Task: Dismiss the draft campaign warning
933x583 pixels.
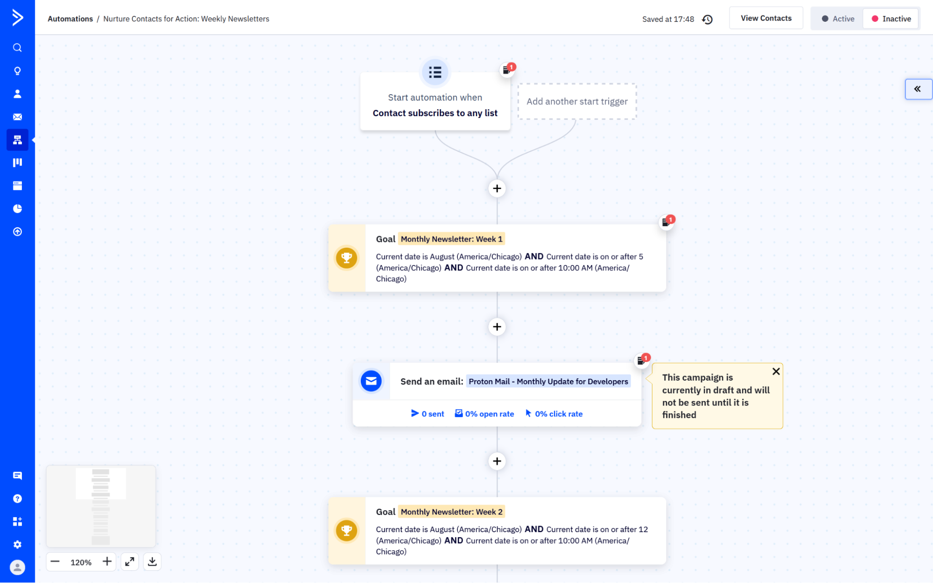Action: (776, 371)
